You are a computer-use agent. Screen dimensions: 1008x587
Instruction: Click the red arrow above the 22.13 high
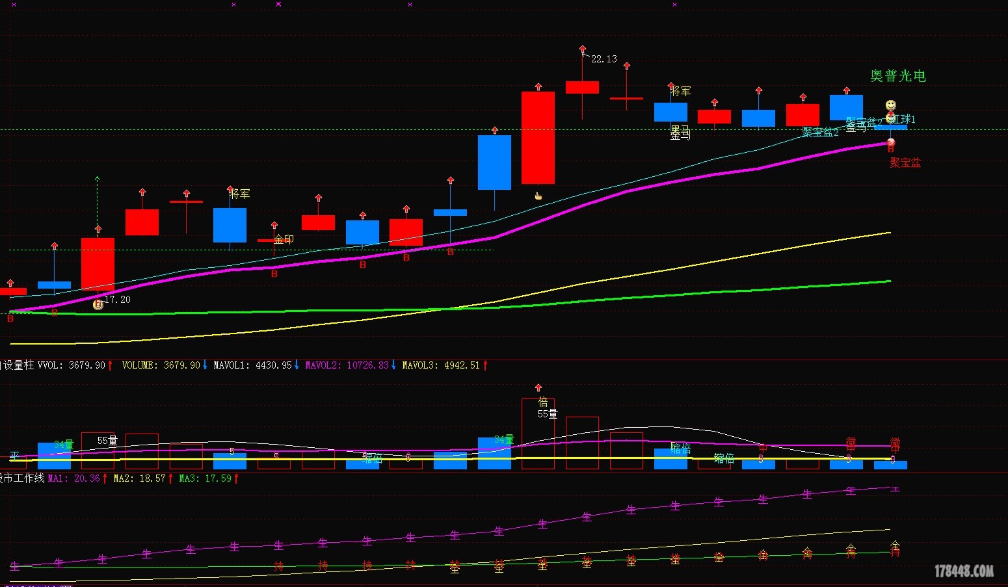583,49
